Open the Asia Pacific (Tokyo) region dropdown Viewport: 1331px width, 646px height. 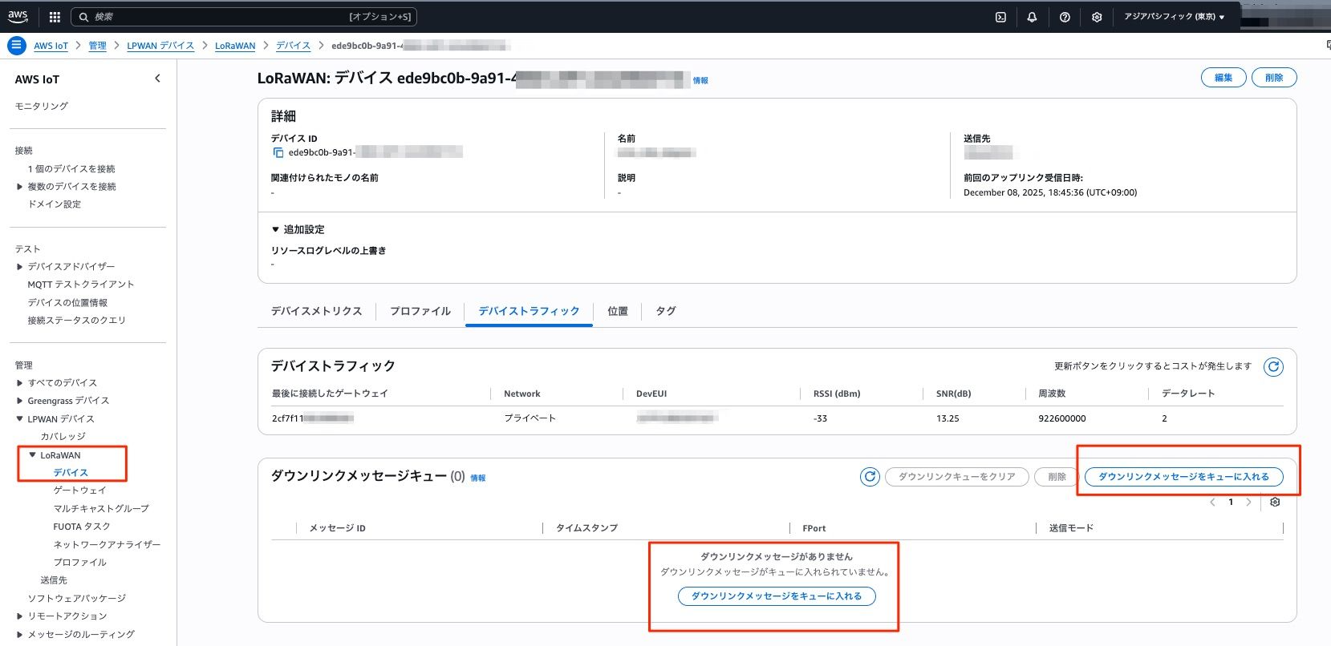click(1174, 17)
